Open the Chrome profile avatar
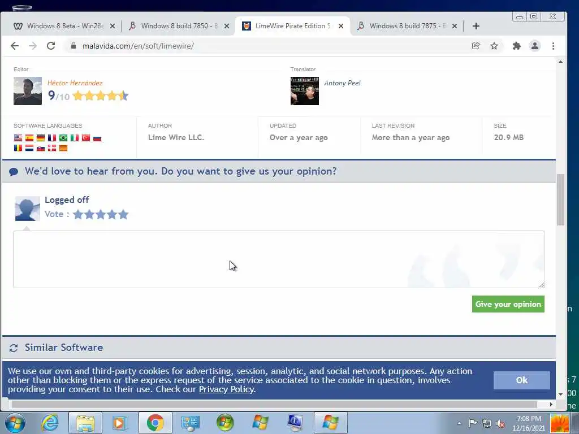This screenshot has height=434, width=579. (535, 46)
